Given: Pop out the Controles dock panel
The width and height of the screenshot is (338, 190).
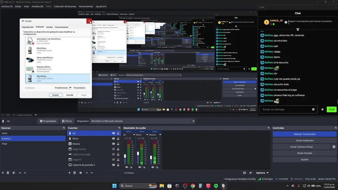Looking at the screenshot, I should (336, 128).
